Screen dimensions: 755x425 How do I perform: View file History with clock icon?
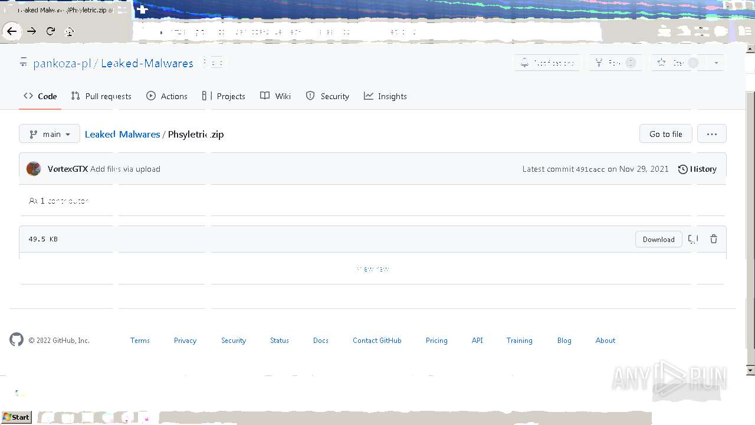click(x=697, y=169)
